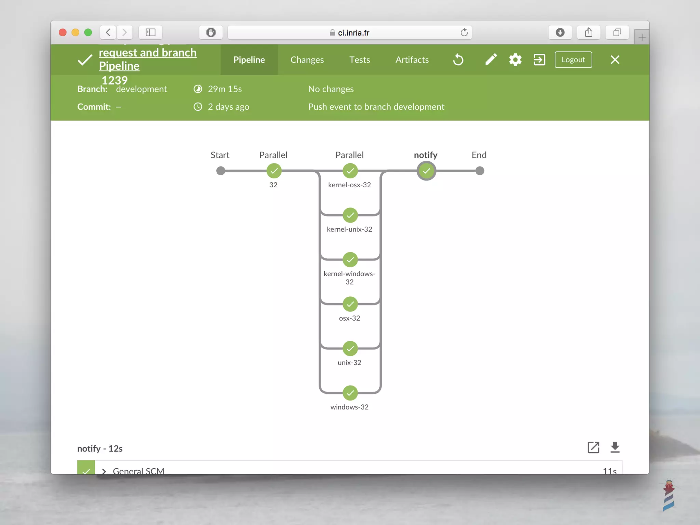This screenshot has width=700, height=525.
Task: Click the rerun pipeline icon
Action: (x=458, y=60)
